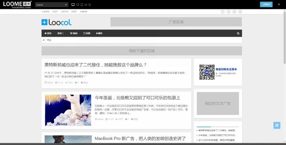
Task: Open the Loocol theme selector dropdown
Action: 51,5
